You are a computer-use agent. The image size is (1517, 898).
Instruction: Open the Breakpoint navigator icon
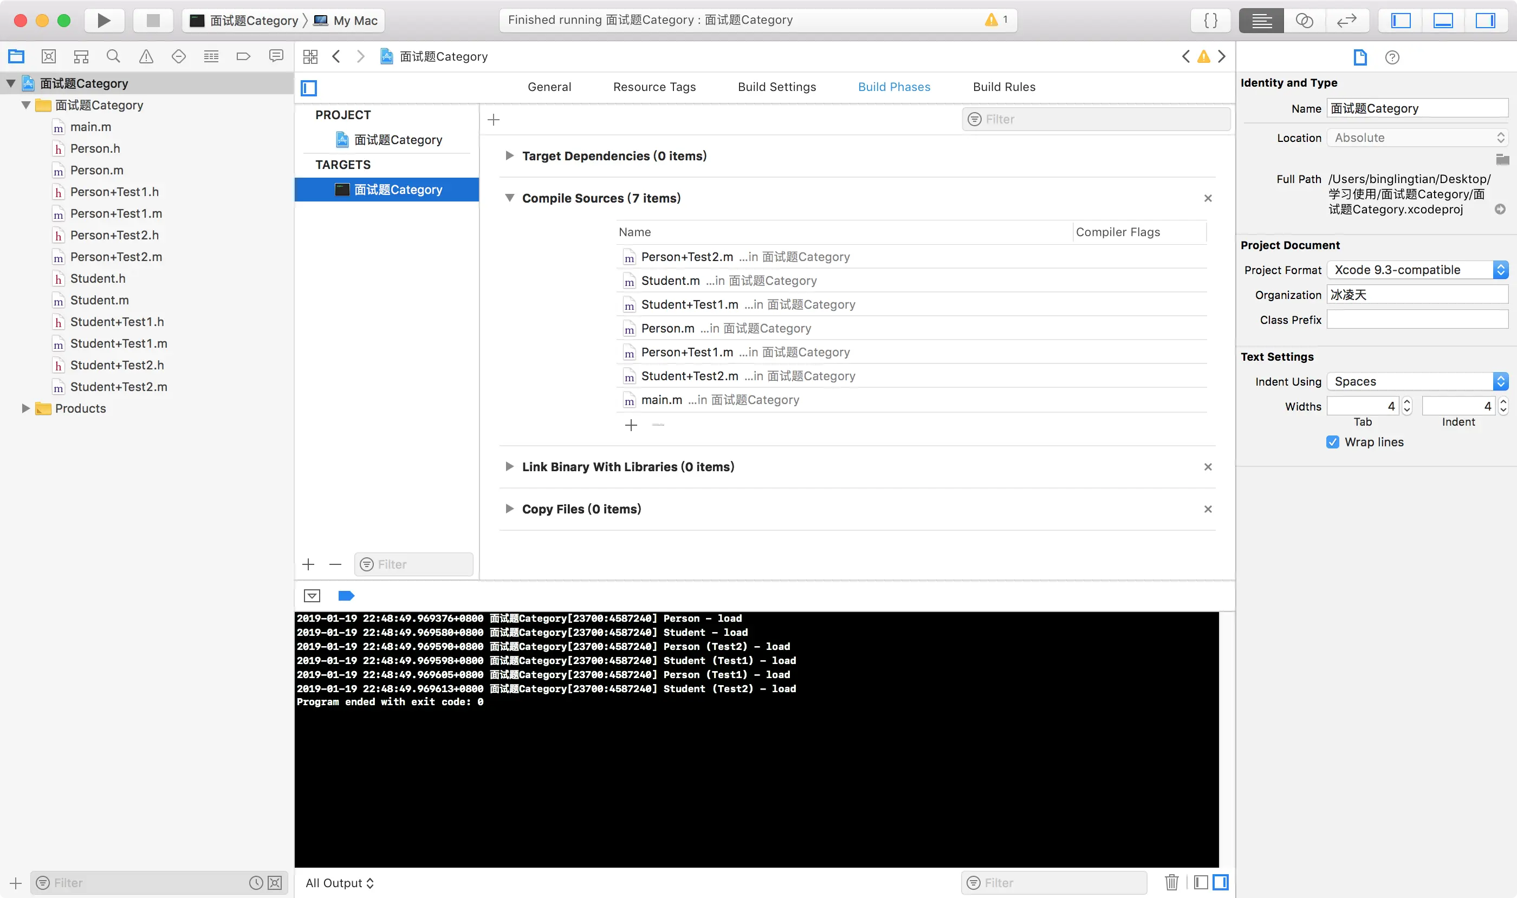tap(243, 56)
